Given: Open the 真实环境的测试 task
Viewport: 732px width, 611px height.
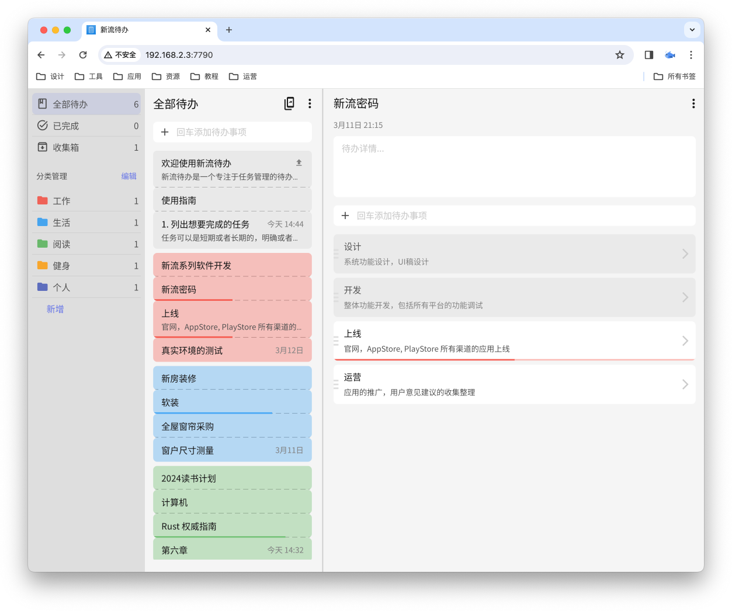Looking at the screenshot, I should click(233, 350).
